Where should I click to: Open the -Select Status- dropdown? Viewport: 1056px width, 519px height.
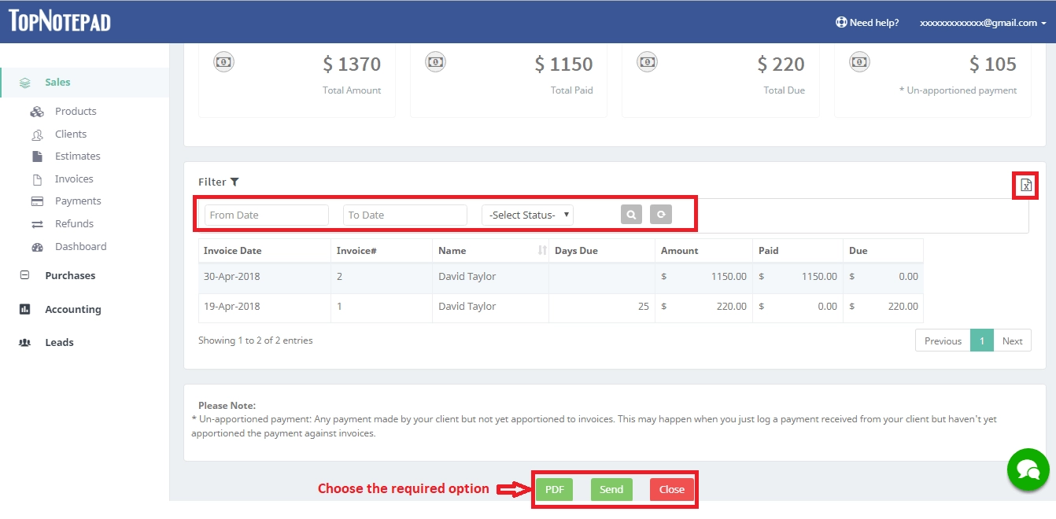click(527, 214)
